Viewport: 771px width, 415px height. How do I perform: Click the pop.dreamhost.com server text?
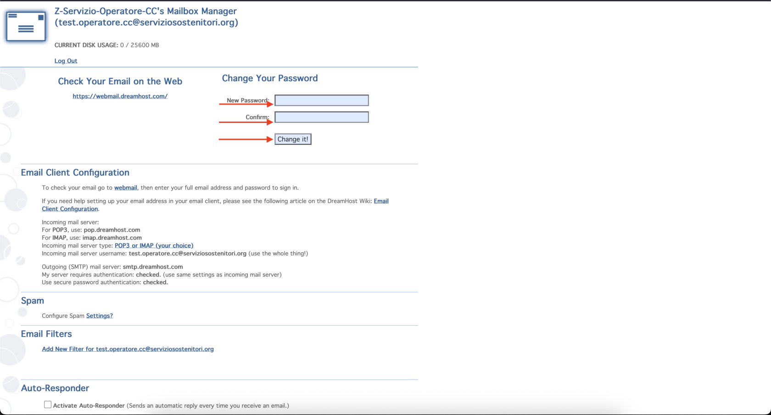coord(112,230)
